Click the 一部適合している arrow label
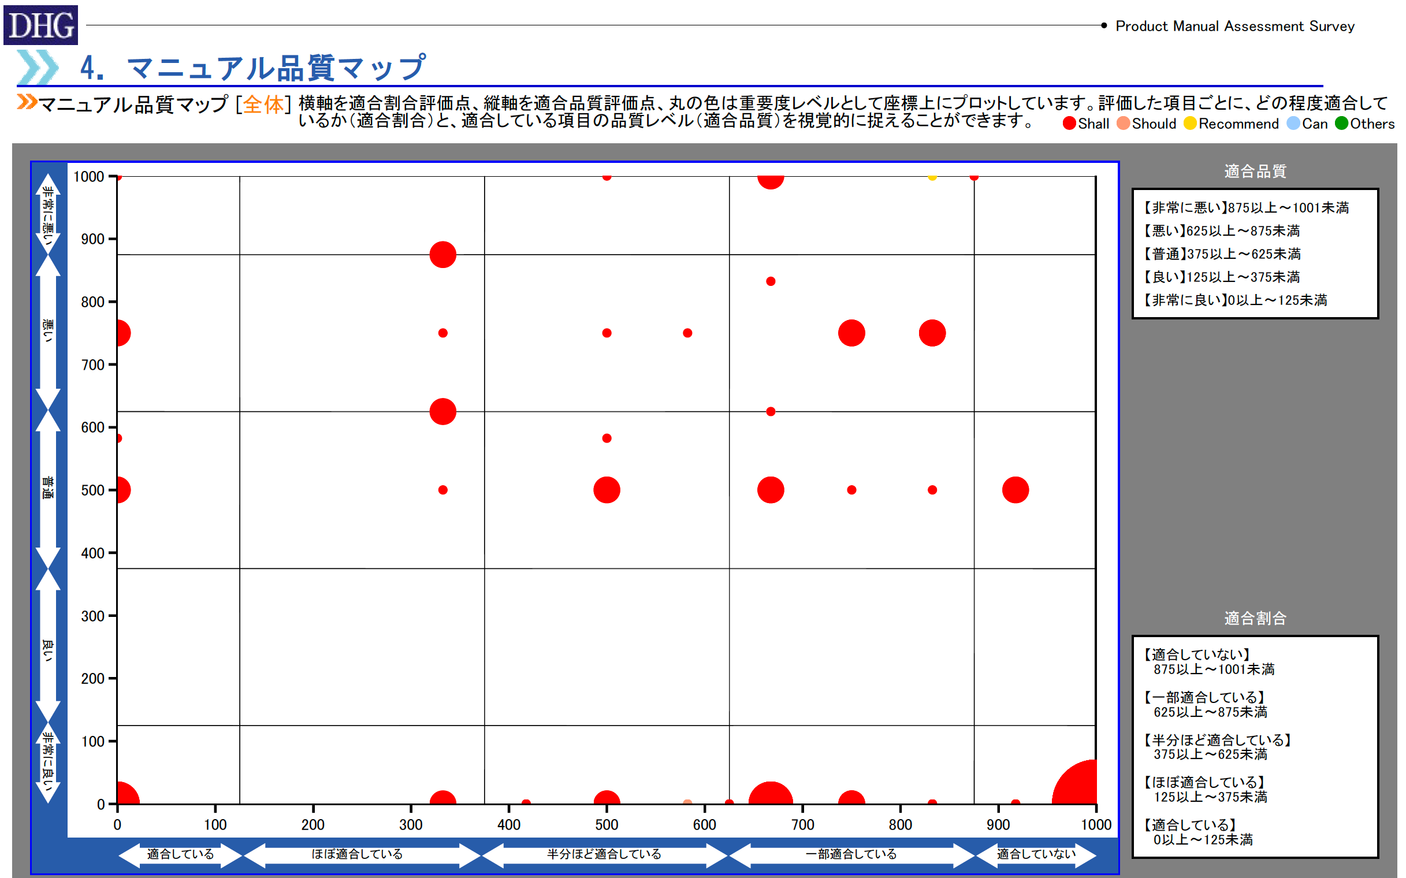This screenshot has width=1406, height=878. 851,854
